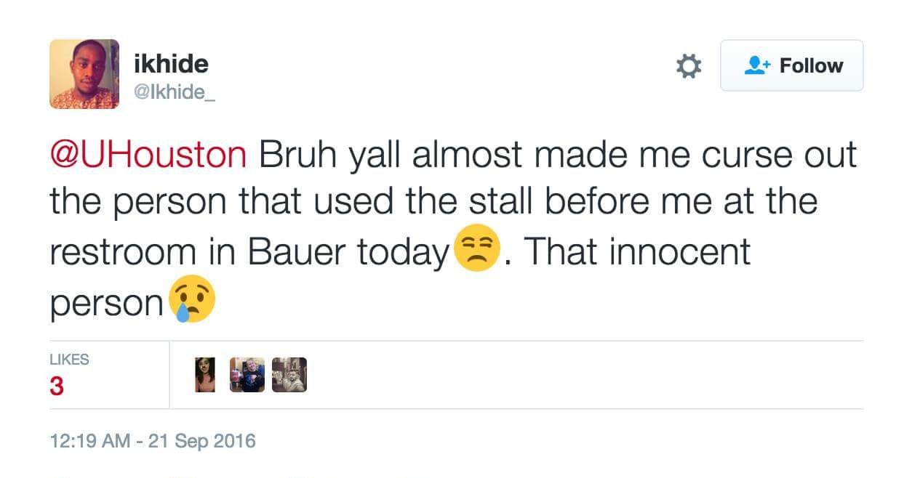Click the word Follow on the button

coord(811,65)
